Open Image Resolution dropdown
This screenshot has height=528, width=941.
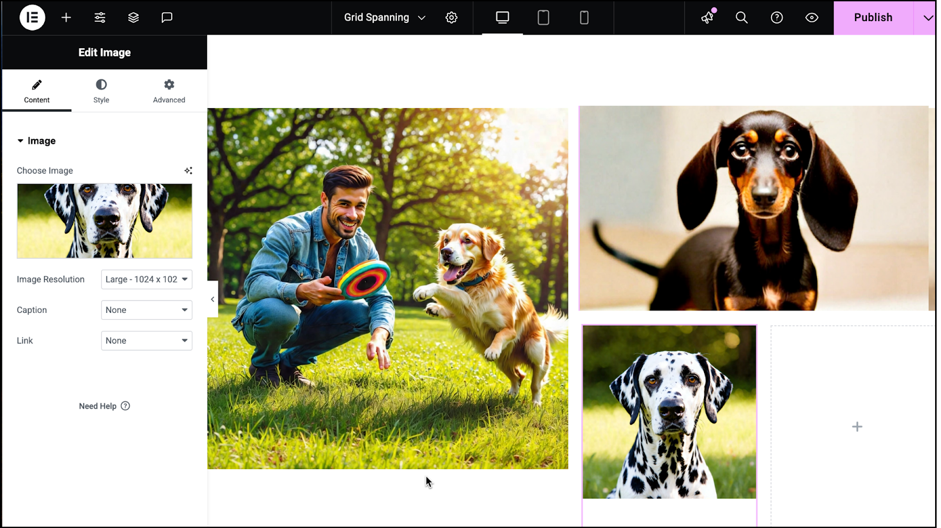click(146, 279)
